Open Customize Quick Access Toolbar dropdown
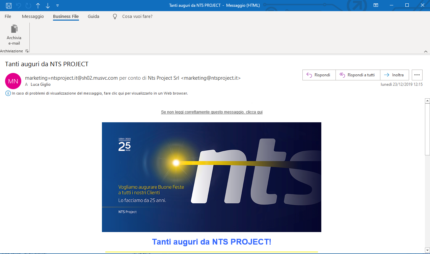This screenshot has height=254, width=430. pyautogui.click(x=57, y=5)
